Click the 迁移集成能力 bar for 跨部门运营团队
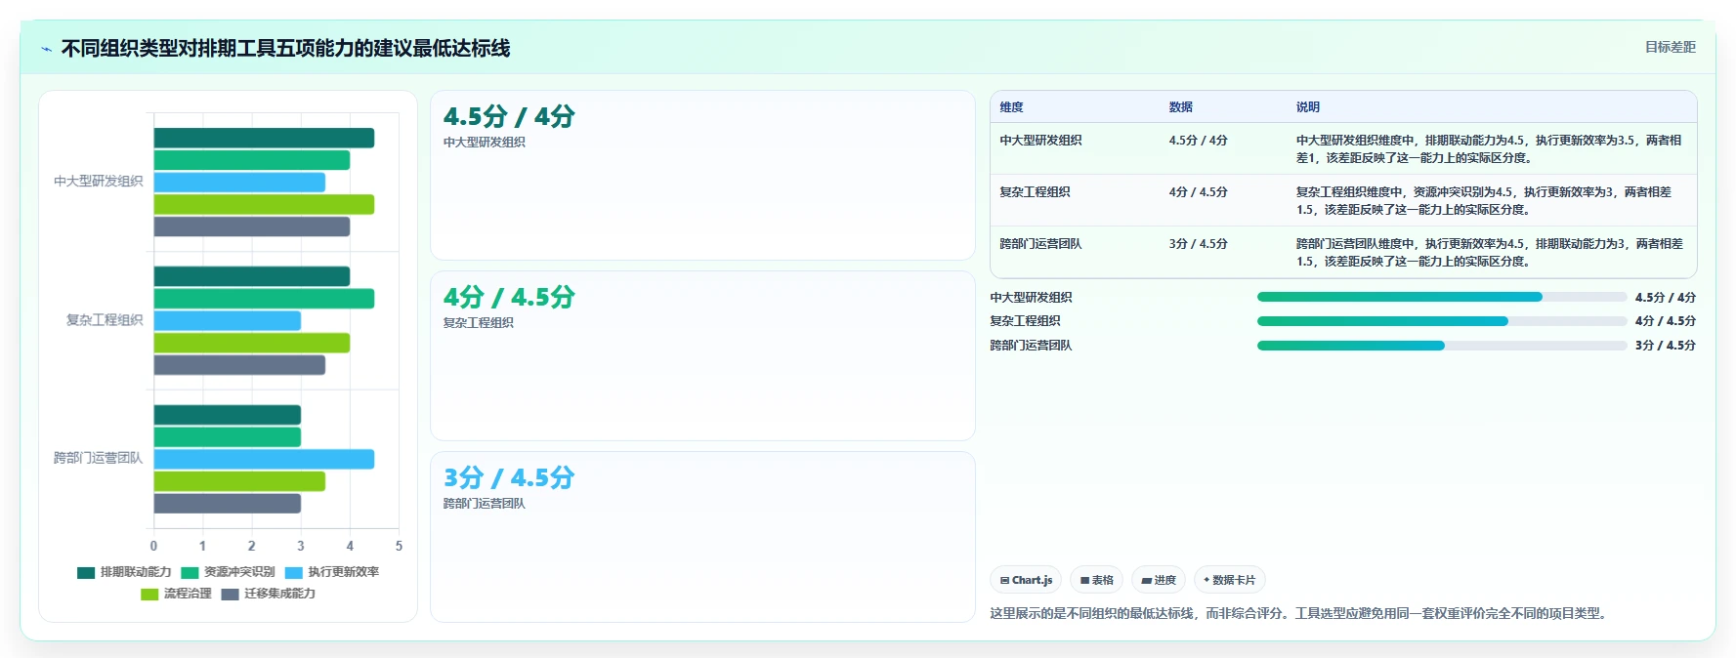This screenshot has width=1736, height=658. [x=228, y=504]
